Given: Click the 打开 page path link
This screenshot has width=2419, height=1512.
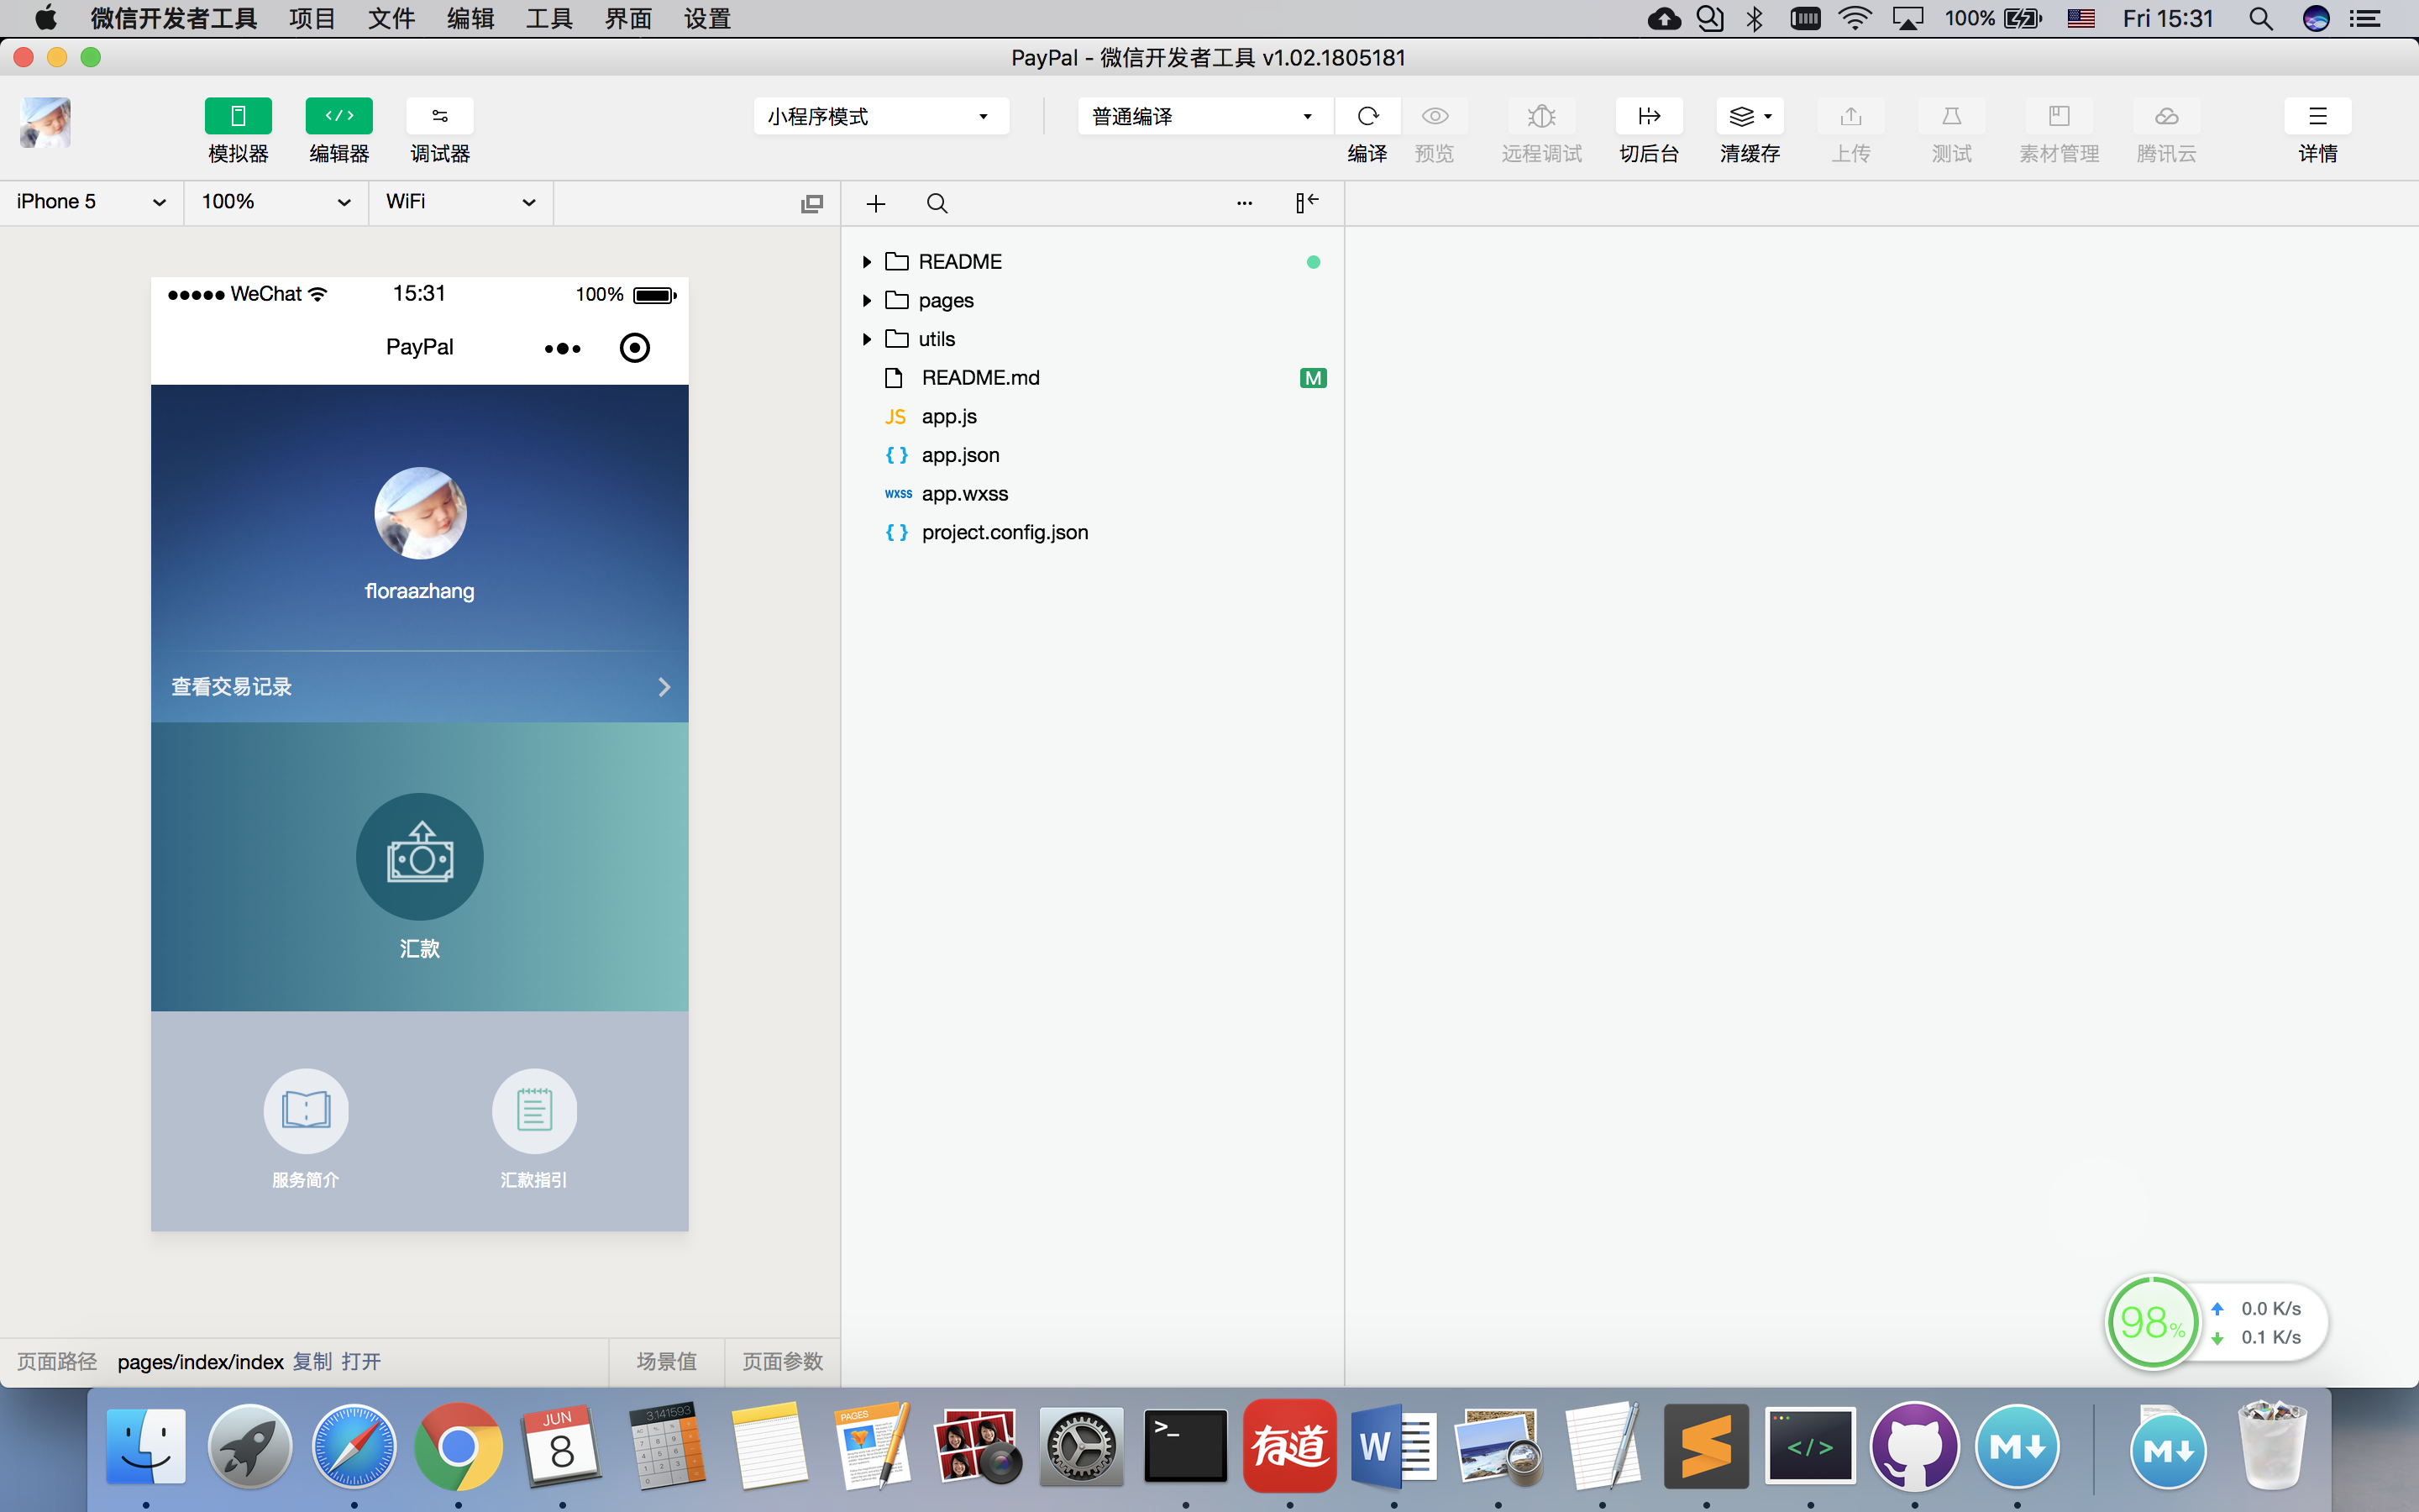Looking at the screenshot, I should click(x=361, y=1362).
